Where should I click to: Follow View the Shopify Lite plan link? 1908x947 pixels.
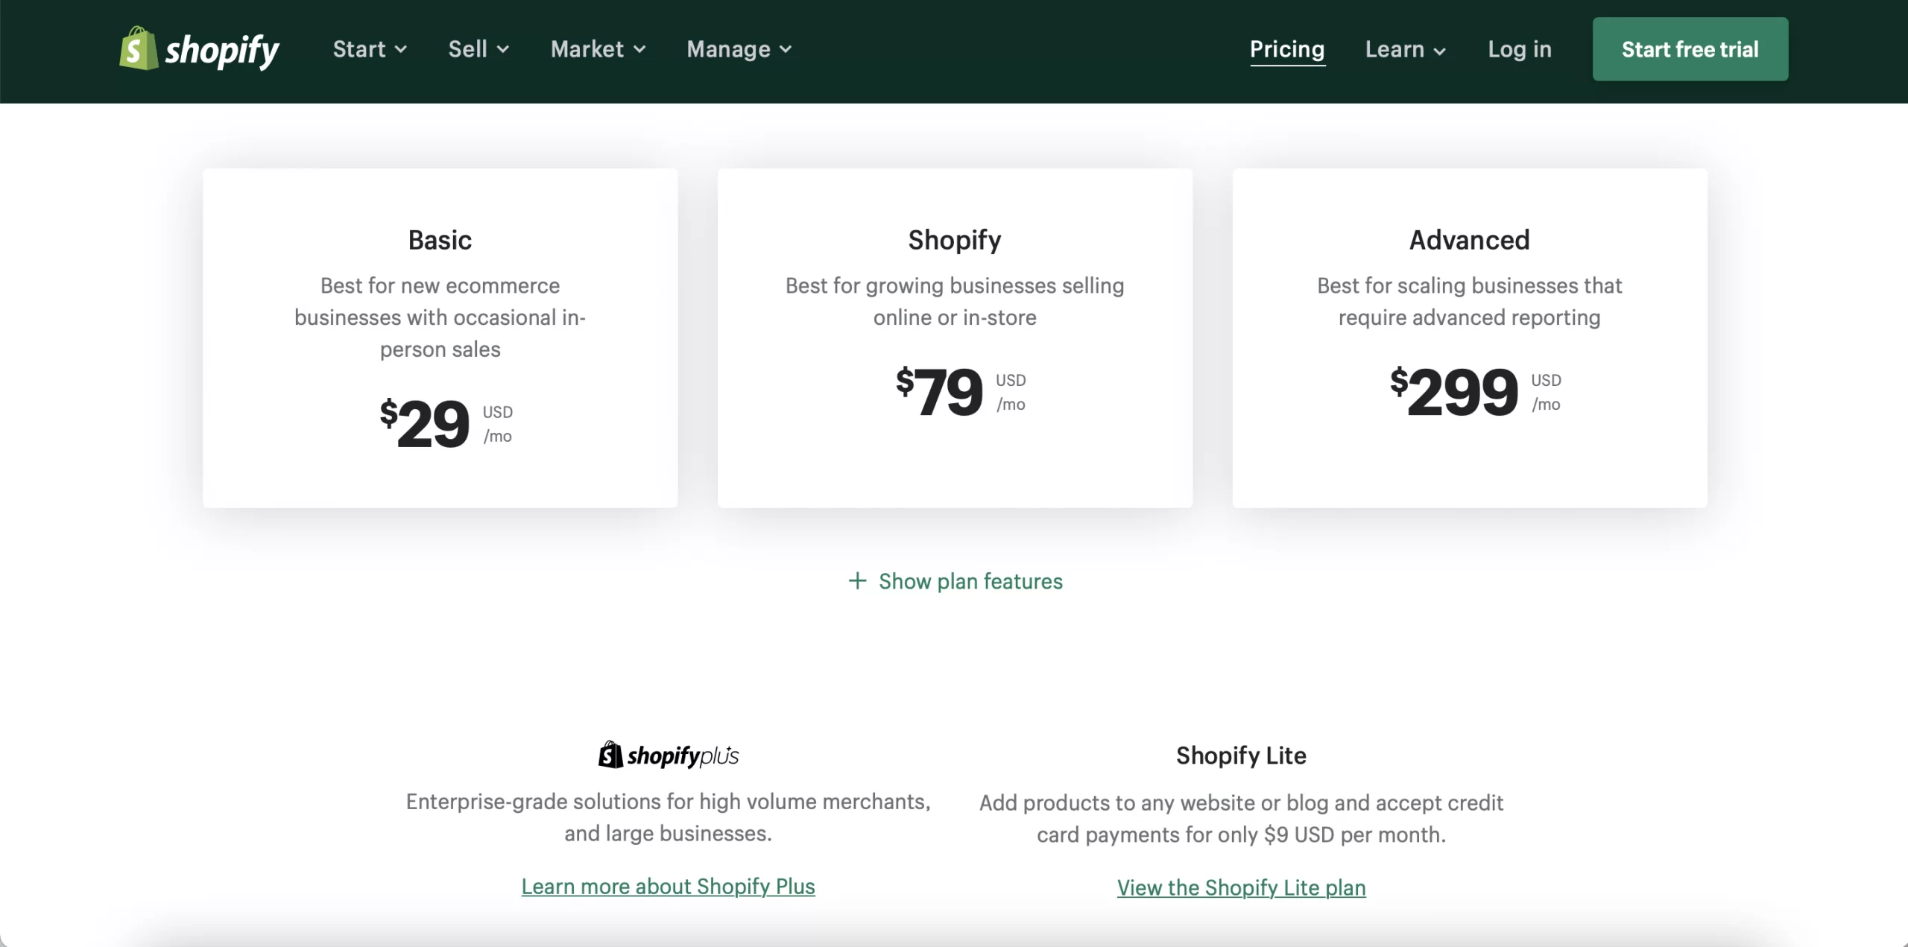point(1241,887)
